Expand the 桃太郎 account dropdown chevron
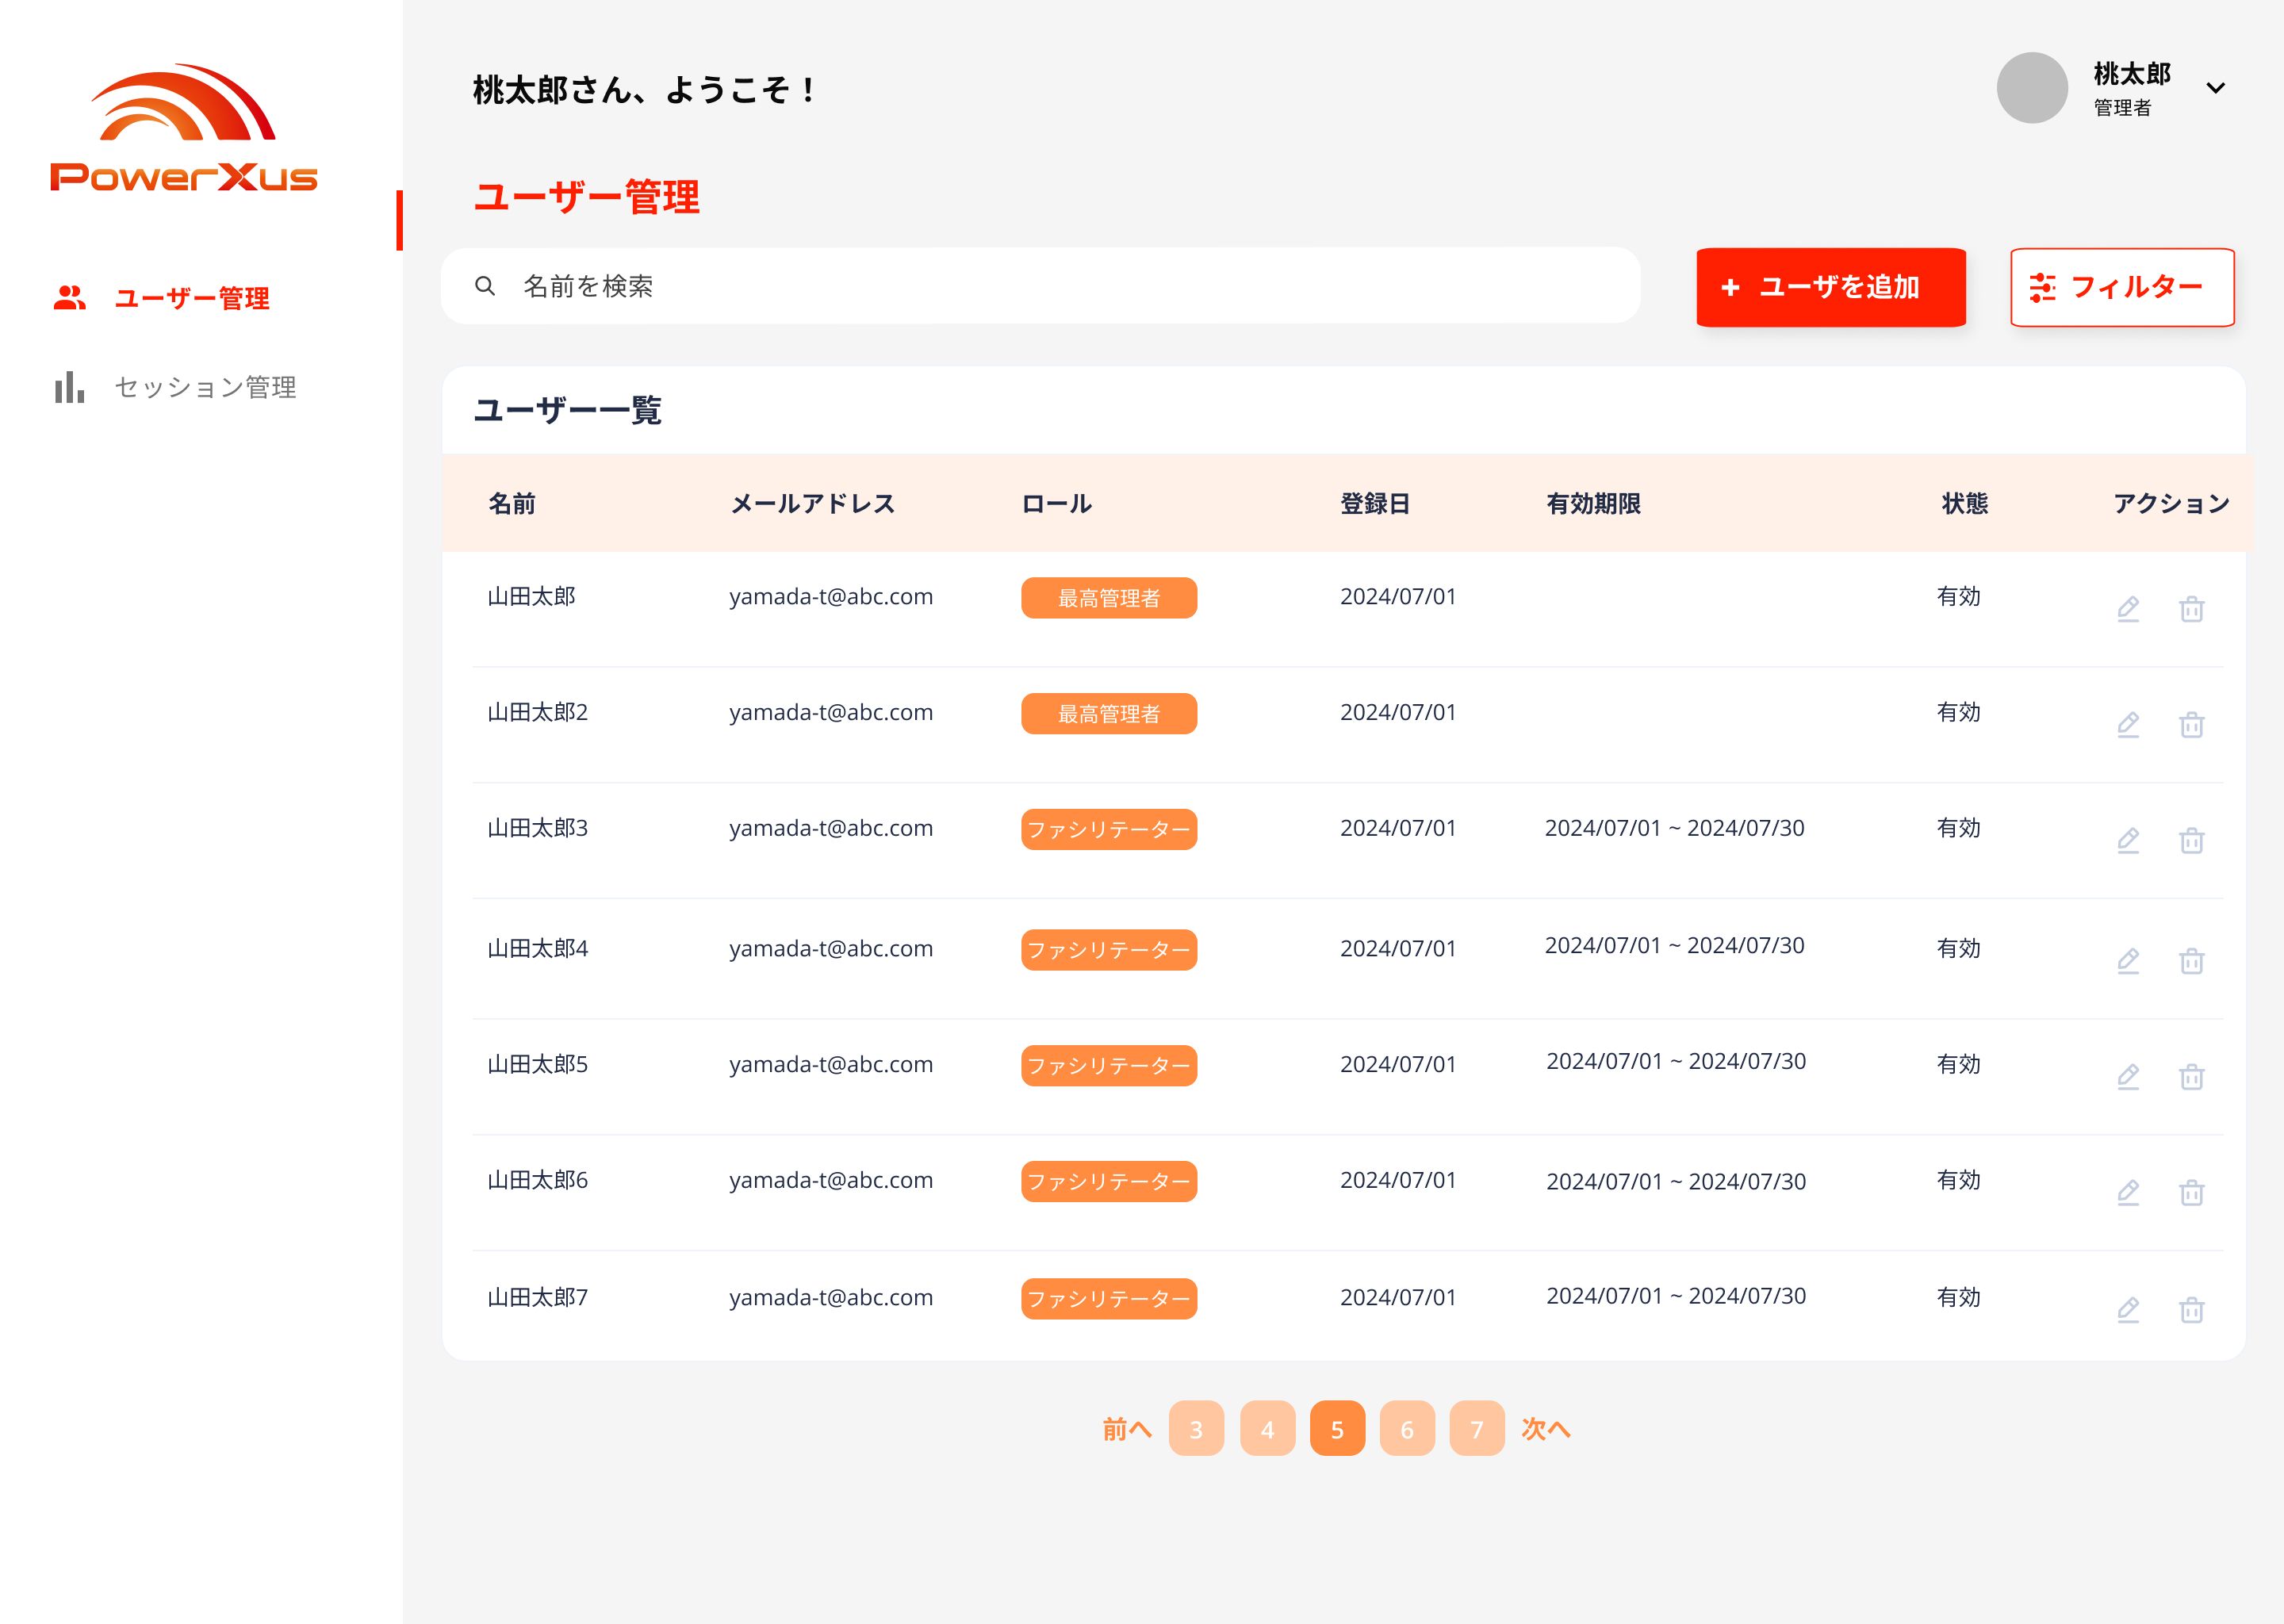The width and height of the screenshot is (2284, 1624). pyautogui.click(x=2215, y=88)
